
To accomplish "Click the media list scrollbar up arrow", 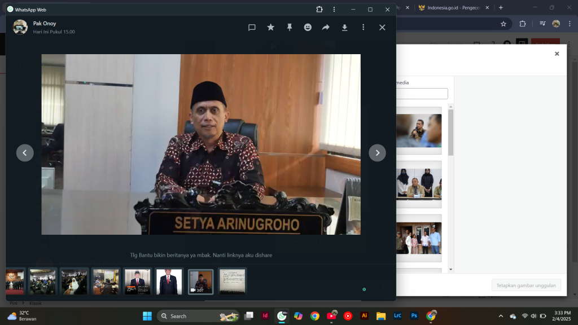I will 450,107.
